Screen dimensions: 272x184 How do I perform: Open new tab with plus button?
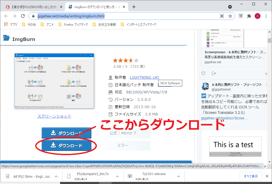point(134,7)
